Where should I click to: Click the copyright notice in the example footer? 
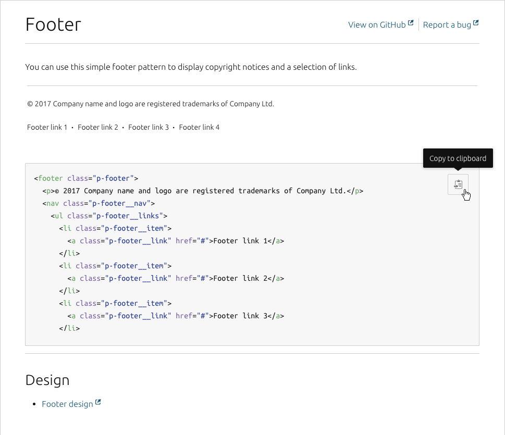151,104
